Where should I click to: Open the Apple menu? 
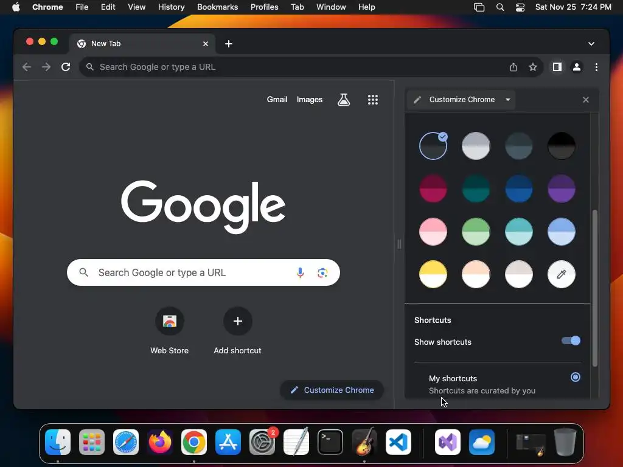(x=16, y=7)
